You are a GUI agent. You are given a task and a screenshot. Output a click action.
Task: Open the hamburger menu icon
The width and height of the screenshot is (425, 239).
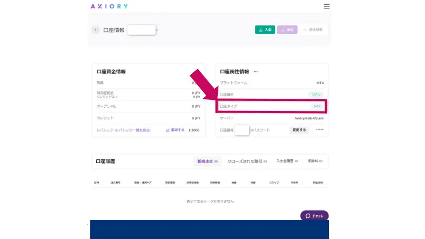(x=327, y=6)
